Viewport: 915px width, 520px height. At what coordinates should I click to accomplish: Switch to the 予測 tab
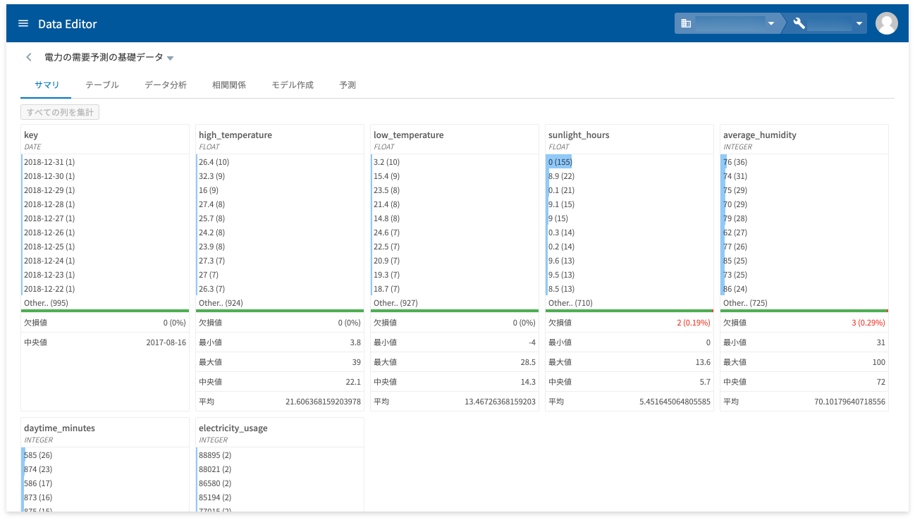click(348, 85)
